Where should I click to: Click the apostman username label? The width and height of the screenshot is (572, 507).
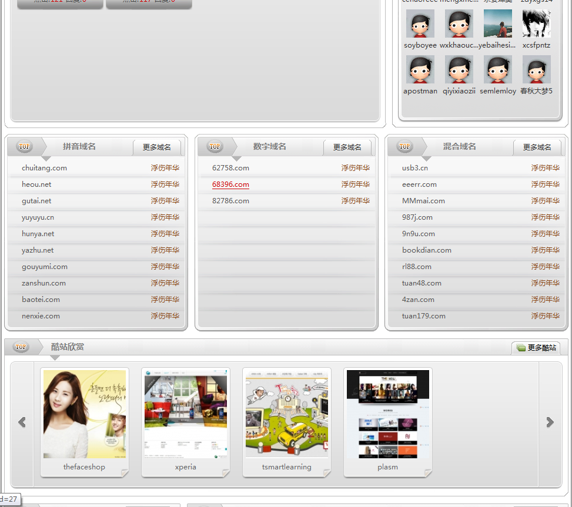(420, 91)
